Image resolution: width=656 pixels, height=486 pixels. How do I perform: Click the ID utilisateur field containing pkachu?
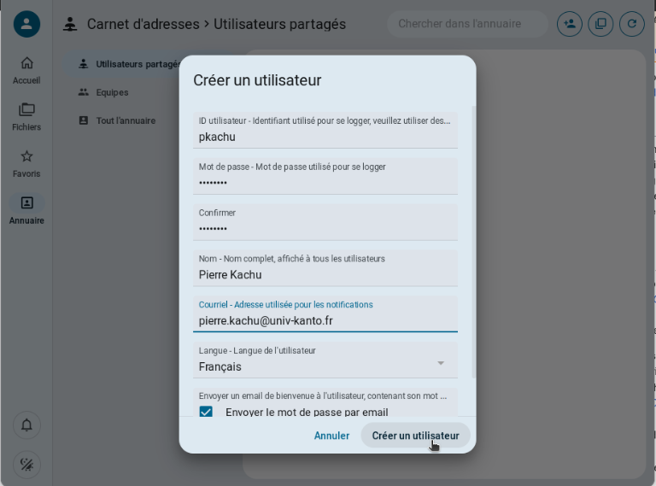click(x=325, y=130)
